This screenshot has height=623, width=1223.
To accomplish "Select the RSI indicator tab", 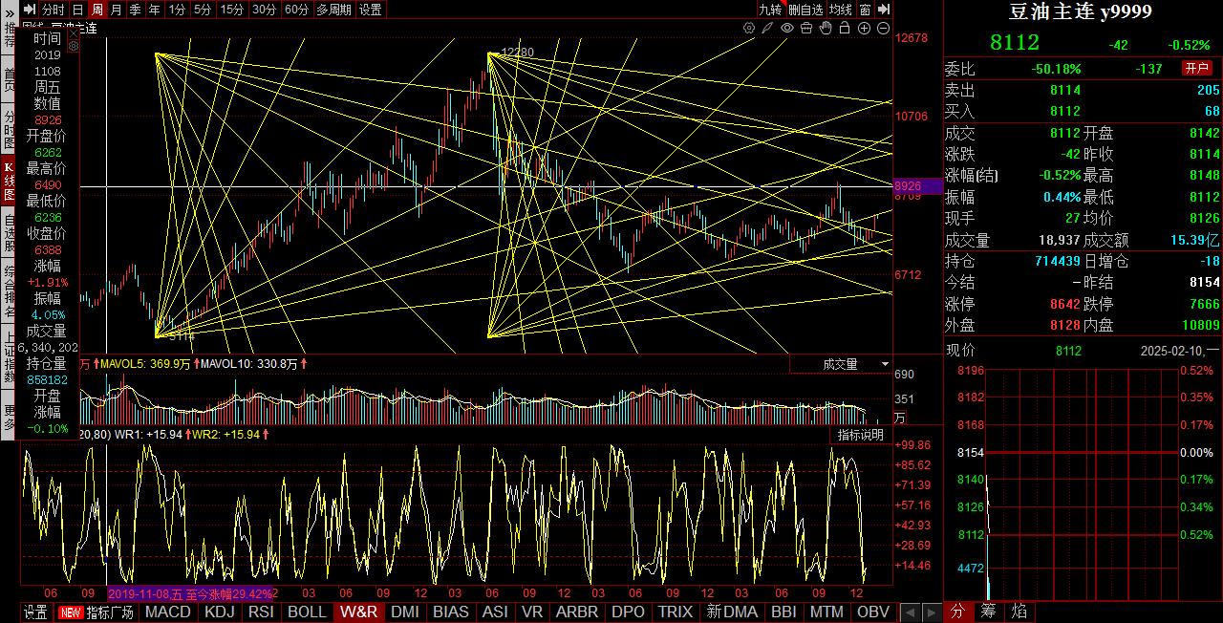I will coord(261,612).
